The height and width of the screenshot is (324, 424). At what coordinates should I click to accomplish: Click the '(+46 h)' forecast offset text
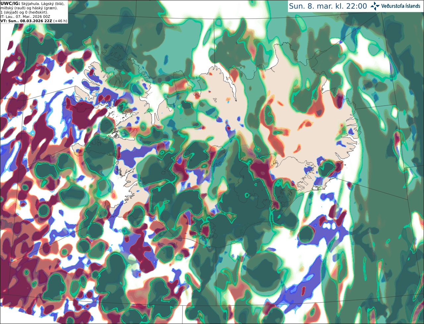click(60, 21)
